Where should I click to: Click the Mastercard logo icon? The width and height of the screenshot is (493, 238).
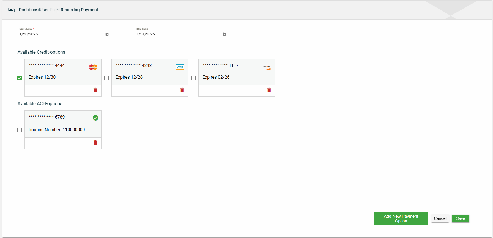pyautogui.click(x=93, y=67)
